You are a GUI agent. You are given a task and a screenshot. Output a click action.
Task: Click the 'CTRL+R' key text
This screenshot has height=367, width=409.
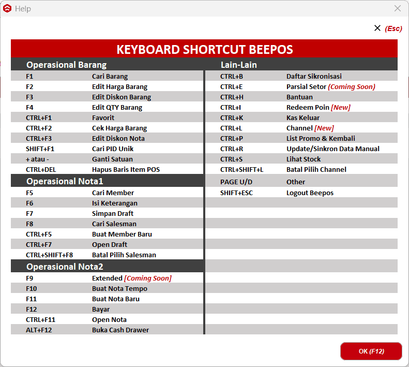tap(231, 149)
